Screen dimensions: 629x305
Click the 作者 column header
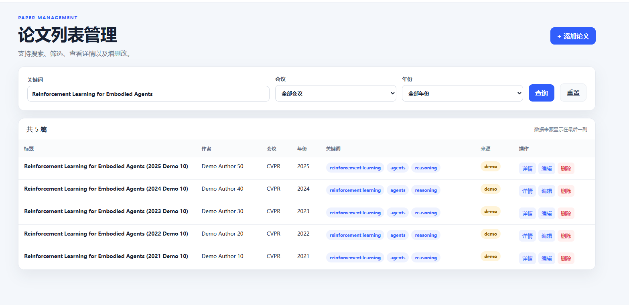[x=206, y=149]
